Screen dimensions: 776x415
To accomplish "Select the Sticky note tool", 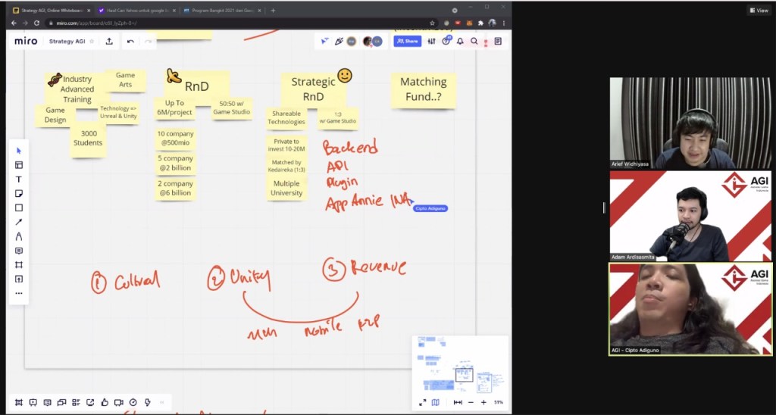I will [19, 194].
